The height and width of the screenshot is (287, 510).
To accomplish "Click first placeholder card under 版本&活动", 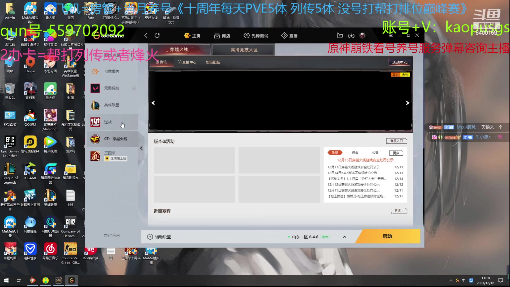I will tap(194, 160).
